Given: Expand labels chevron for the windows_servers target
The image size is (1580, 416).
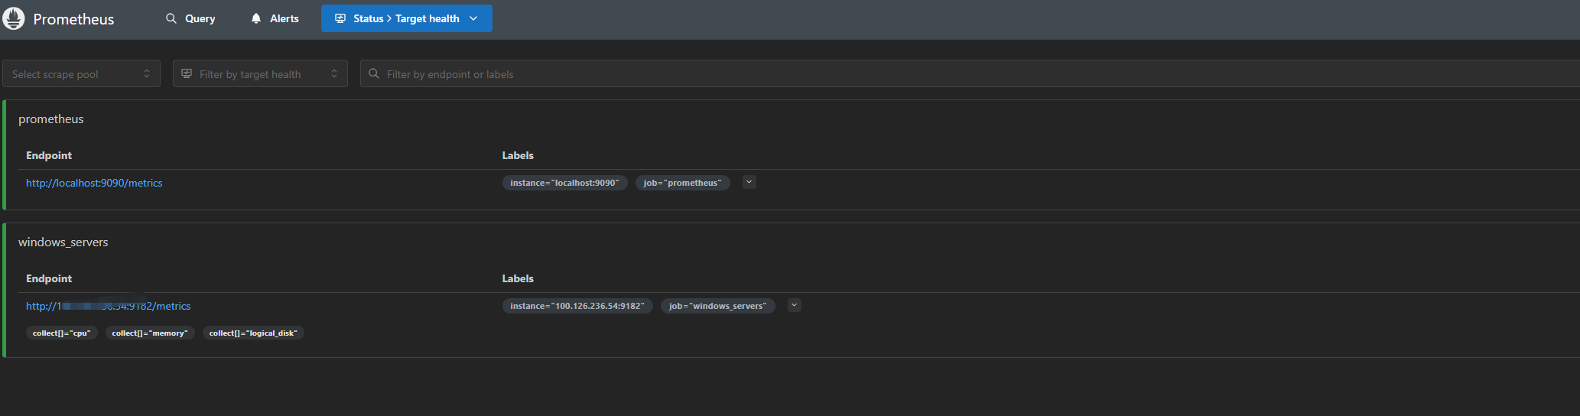Looking at the screenshot, I should (x=795, y=305).
